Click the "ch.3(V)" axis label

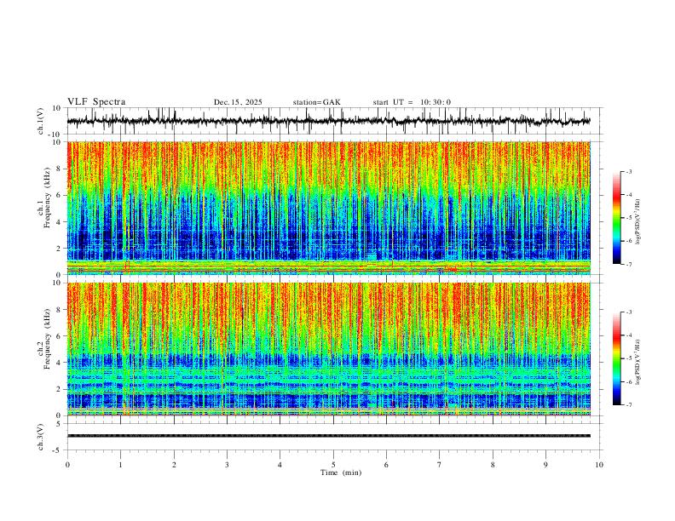click(x=41, y=437)
